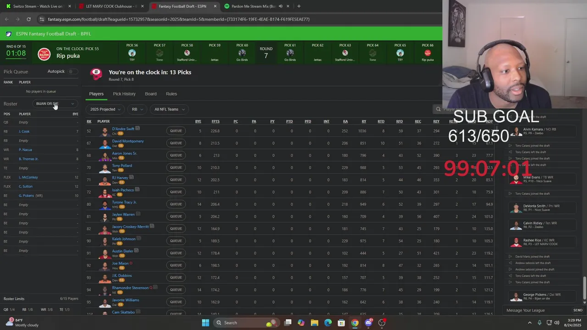Queue Javonte Williams
This screenshot has width=587, height=330.
click(x=176, y=302)
